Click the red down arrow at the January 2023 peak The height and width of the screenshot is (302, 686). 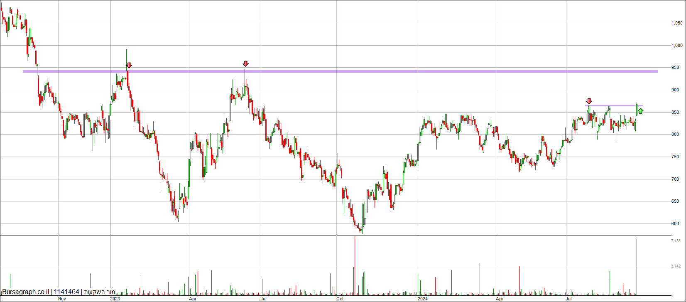tap(129, 65)
